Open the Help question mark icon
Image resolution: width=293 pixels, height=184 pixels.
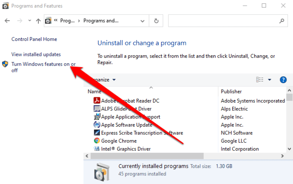(x=283, y=80)
